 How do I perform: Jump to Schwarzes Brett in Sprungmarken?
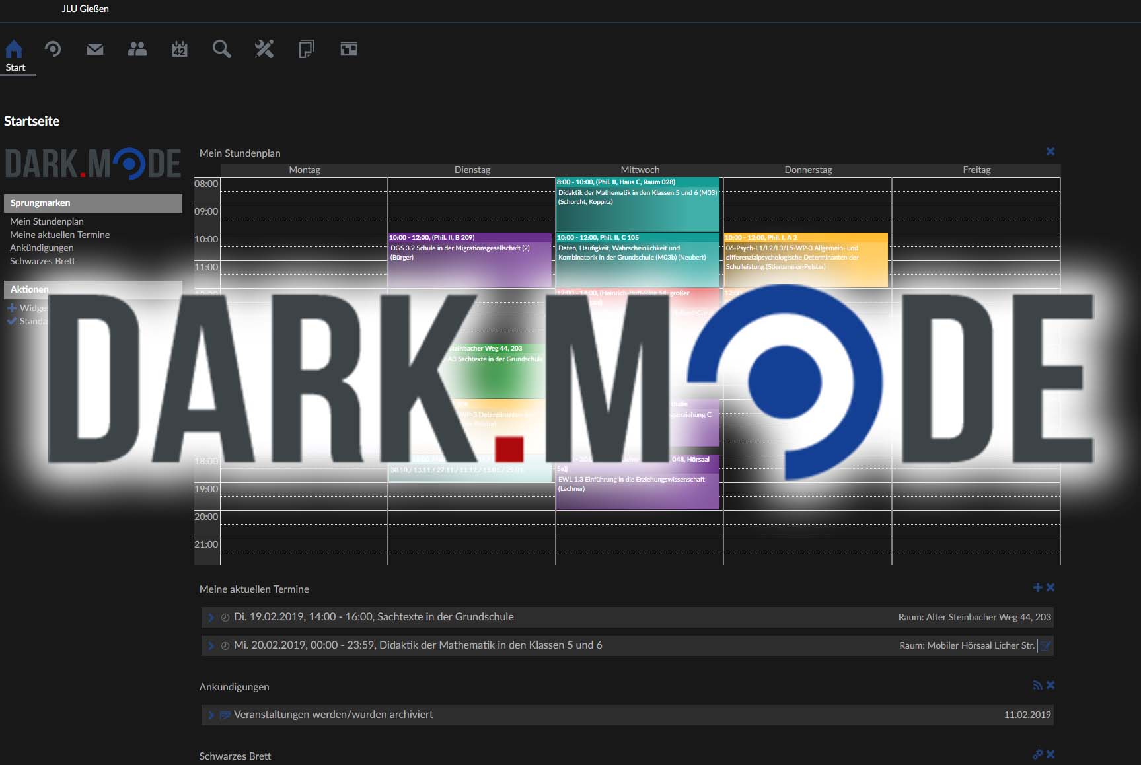42,261
